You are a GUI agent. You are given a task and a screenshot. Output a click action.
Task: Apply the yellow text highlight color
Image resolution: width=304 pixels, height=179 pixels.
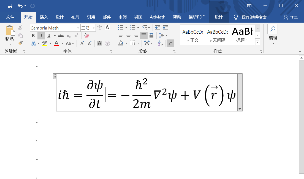(x=45, y=43)
